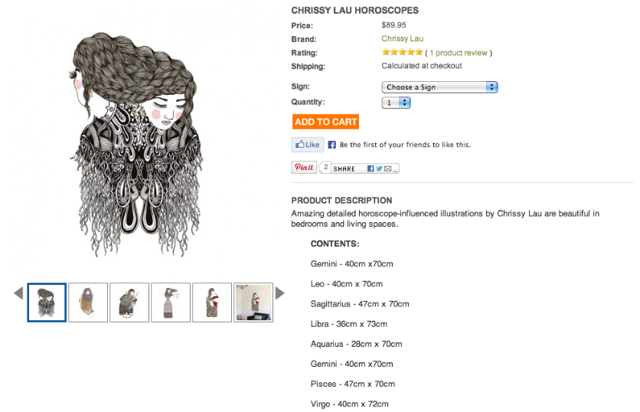Screen dimensions: 640x412
Task: Show next thumbnails with the right arrow
Action: click(280, 293)
